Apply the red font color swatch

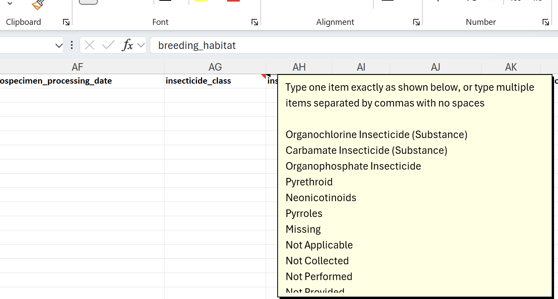point(233,1)
